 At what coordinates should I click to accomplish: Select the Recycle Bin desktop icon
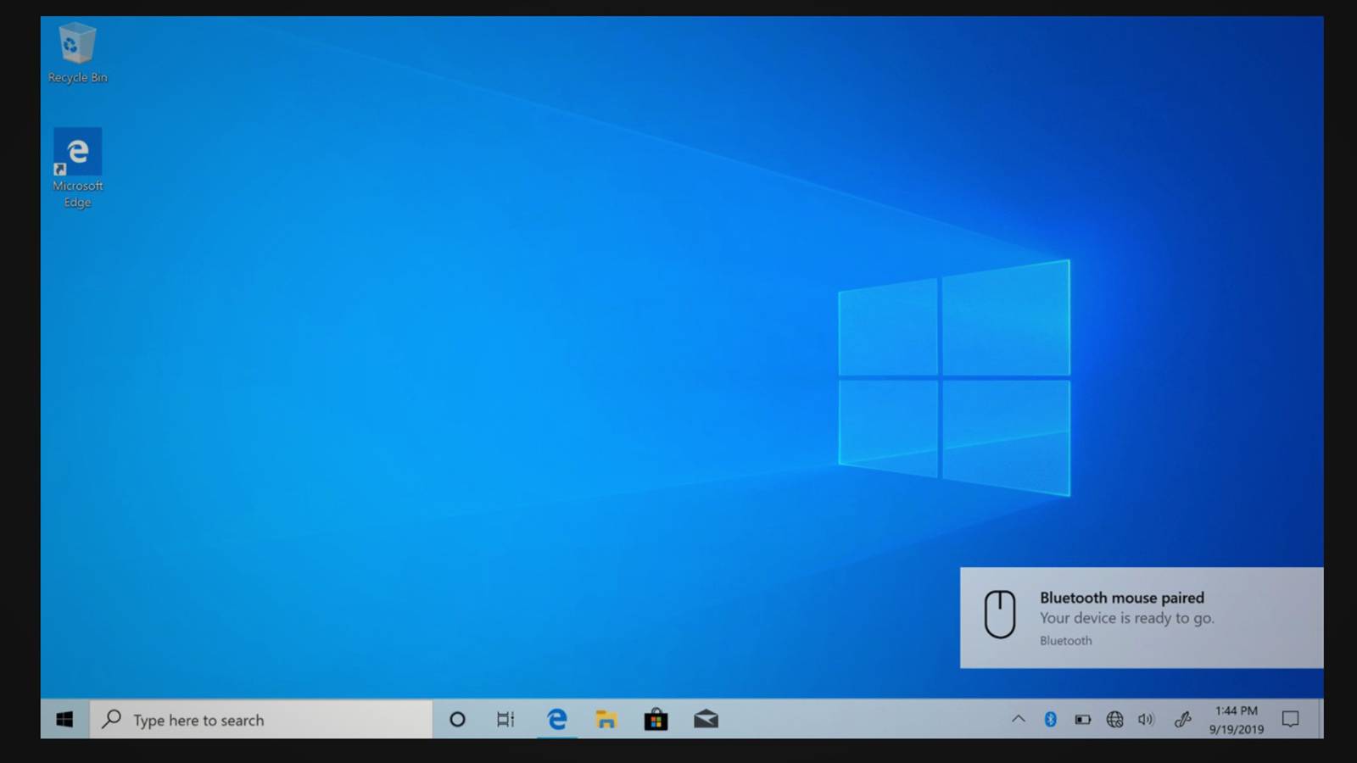pyautogui.click(x=77, y=54)
